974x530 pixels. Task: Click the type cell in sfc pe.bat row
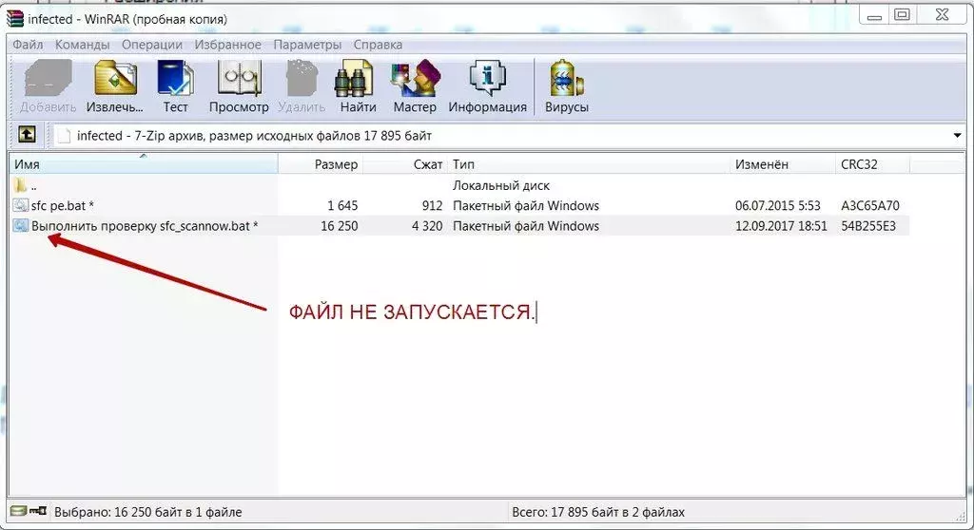(x=525, y=205)
